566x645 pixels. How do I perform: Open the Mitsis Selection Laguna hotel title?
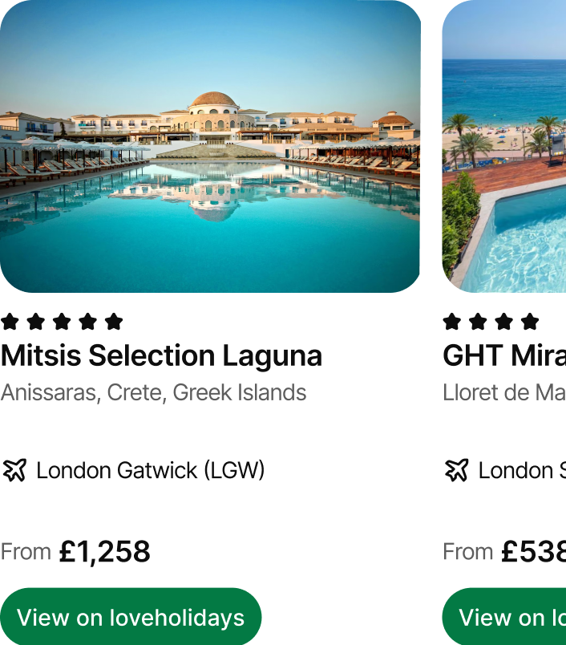click(x=161, y=355)
